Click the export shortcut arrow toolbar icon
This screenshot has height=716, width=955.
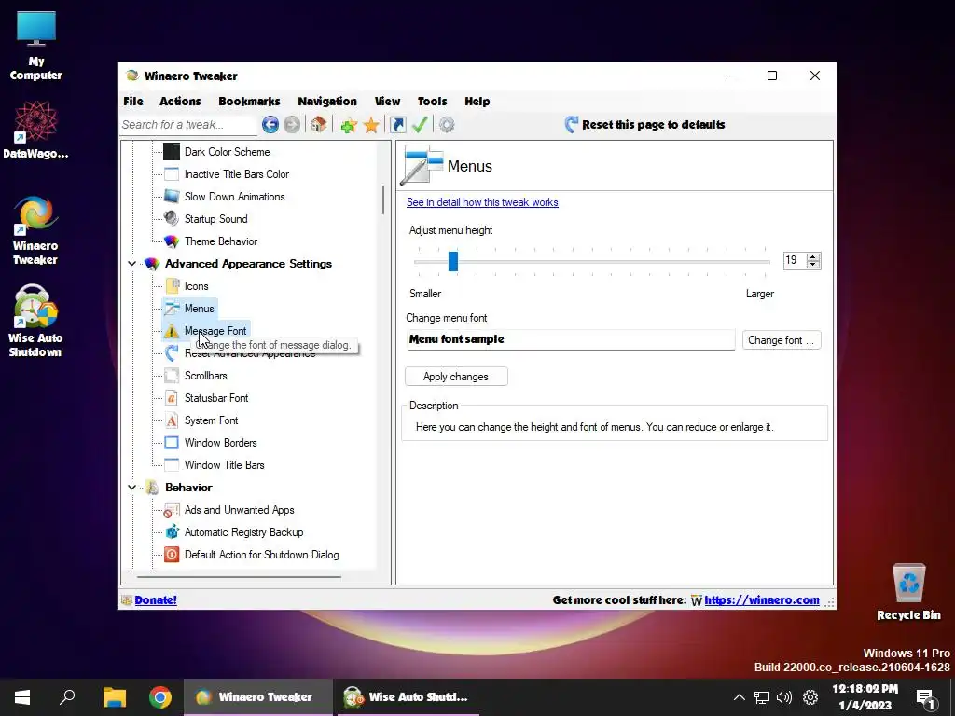coord(397,125)
